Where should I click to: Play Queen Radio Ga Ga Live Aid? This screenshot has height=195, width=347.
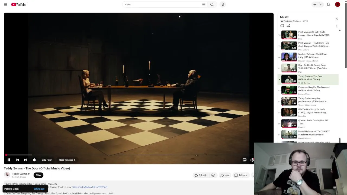click(308, 123)
